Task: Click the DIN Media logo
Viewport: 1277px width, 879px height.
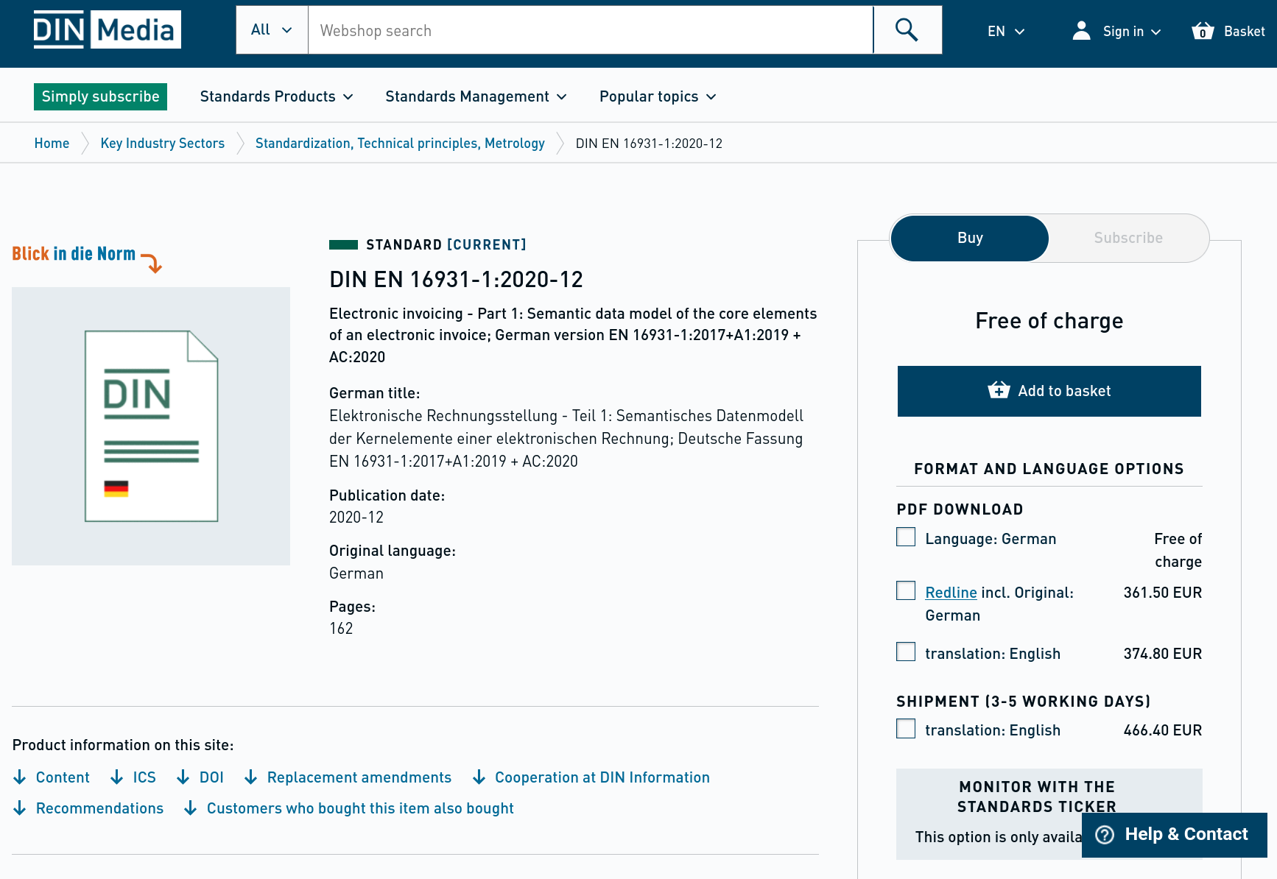Action: point(107,29)
